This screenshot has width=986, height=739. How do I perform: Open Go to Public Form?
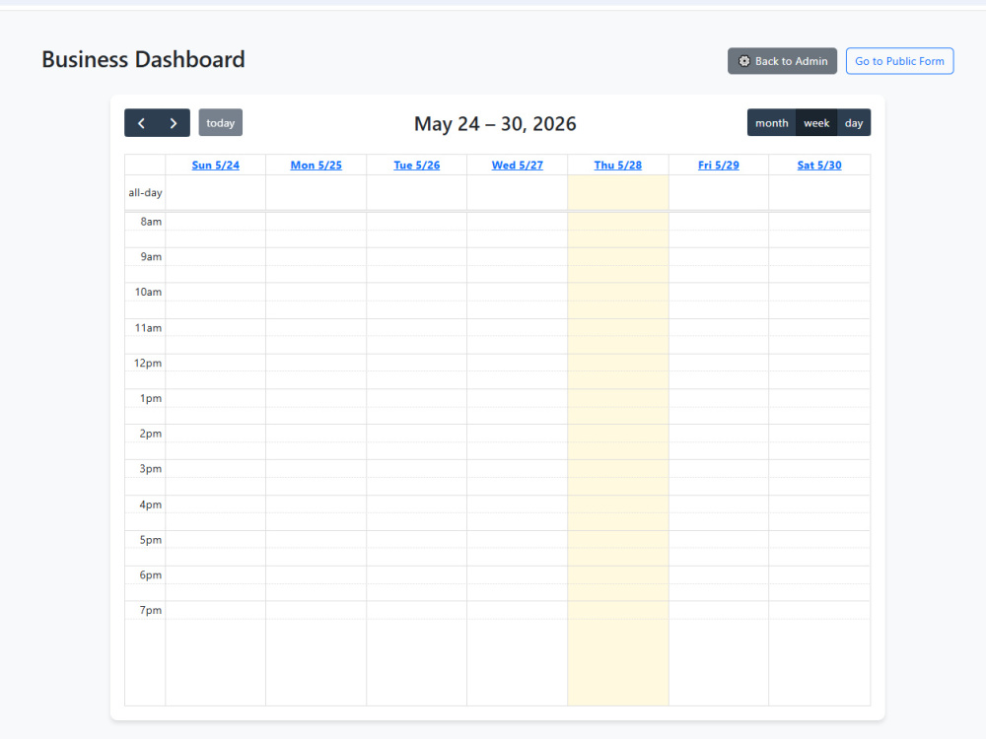899,61
